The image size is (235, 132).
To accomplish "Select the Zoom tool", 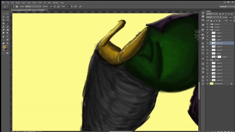I will pos(7,43).
